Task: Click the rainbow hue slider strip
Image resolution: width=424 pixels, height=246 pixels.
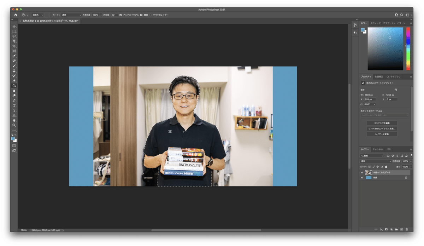Action: 408,48
